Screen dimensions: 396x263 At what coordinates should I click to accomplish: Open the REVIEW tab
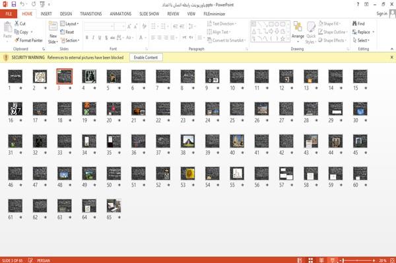[173, 14]
